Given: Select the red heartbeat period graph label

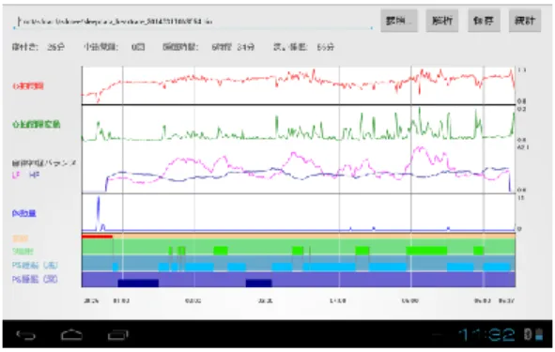Looking at the screenshot, I should pyautogui.click(x=28, y=86).
